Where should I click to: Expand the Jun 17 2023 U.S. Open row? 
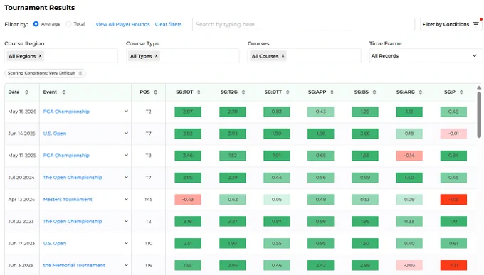[126, 243]
